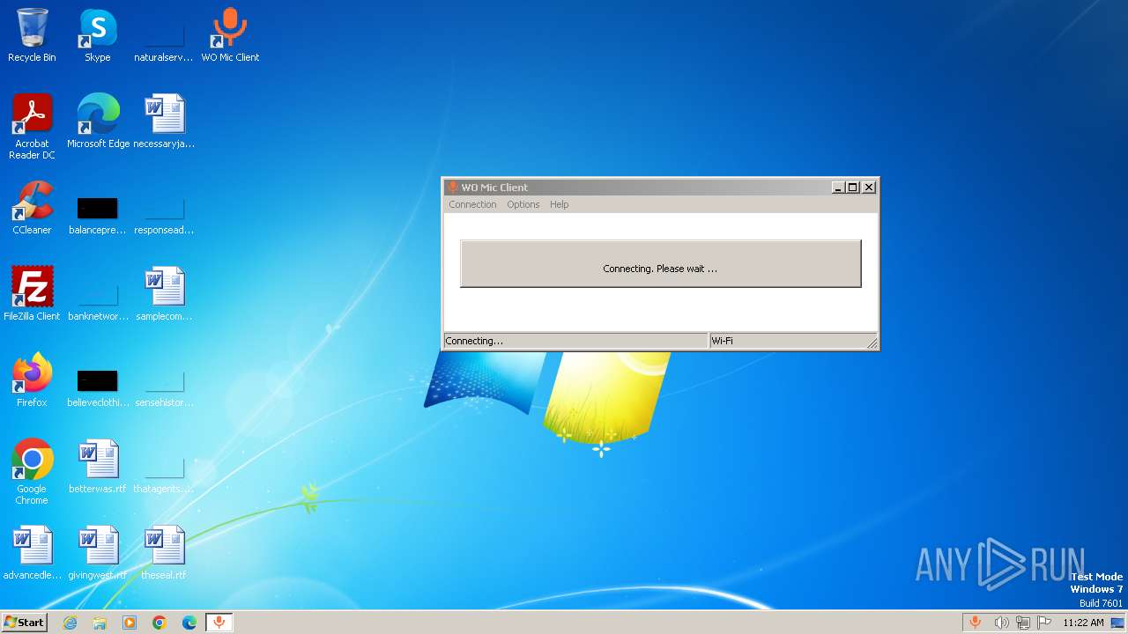Select the necessaryja... Word document icon

(164, 122)
